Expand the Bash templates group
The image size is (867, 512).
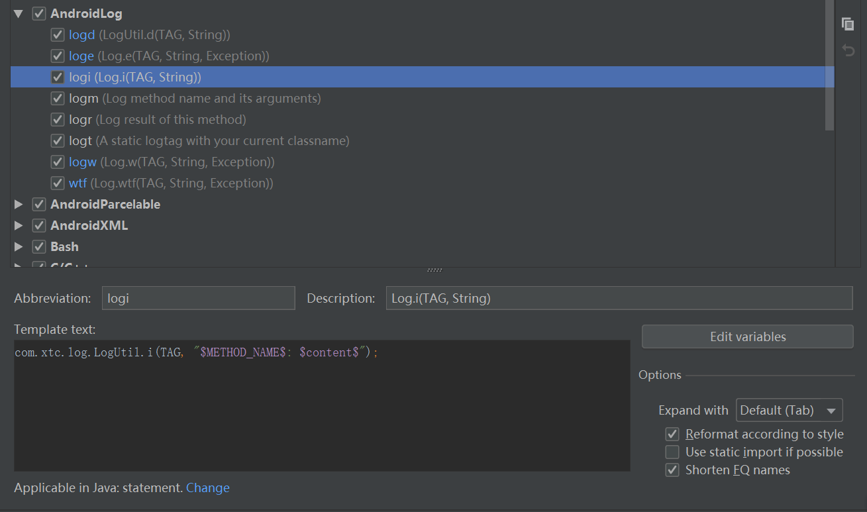(x=18, y=246)
